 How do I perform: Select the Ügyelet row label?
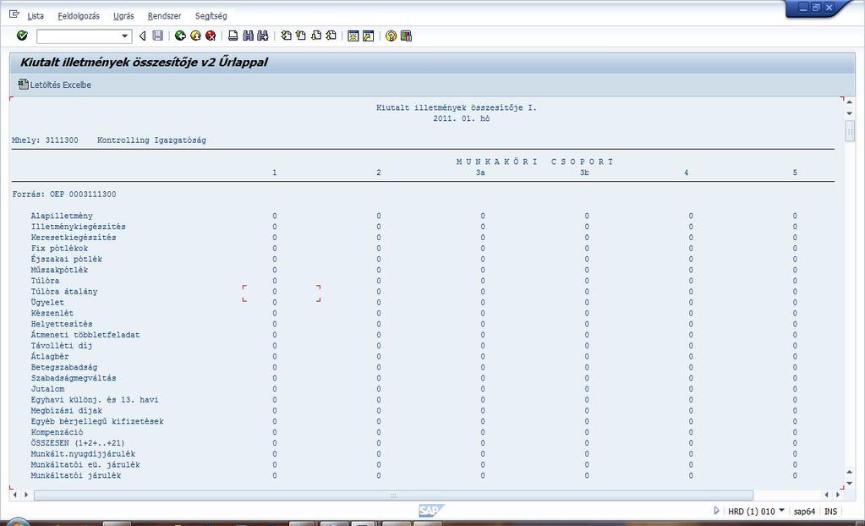47,303
